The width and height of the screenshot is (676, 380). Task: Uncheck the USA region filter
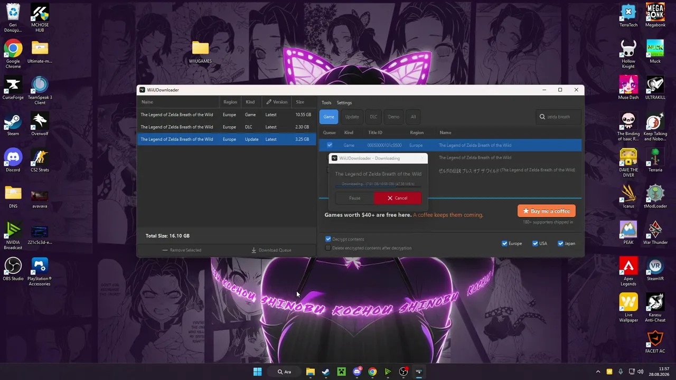click(x=535, y=243)
